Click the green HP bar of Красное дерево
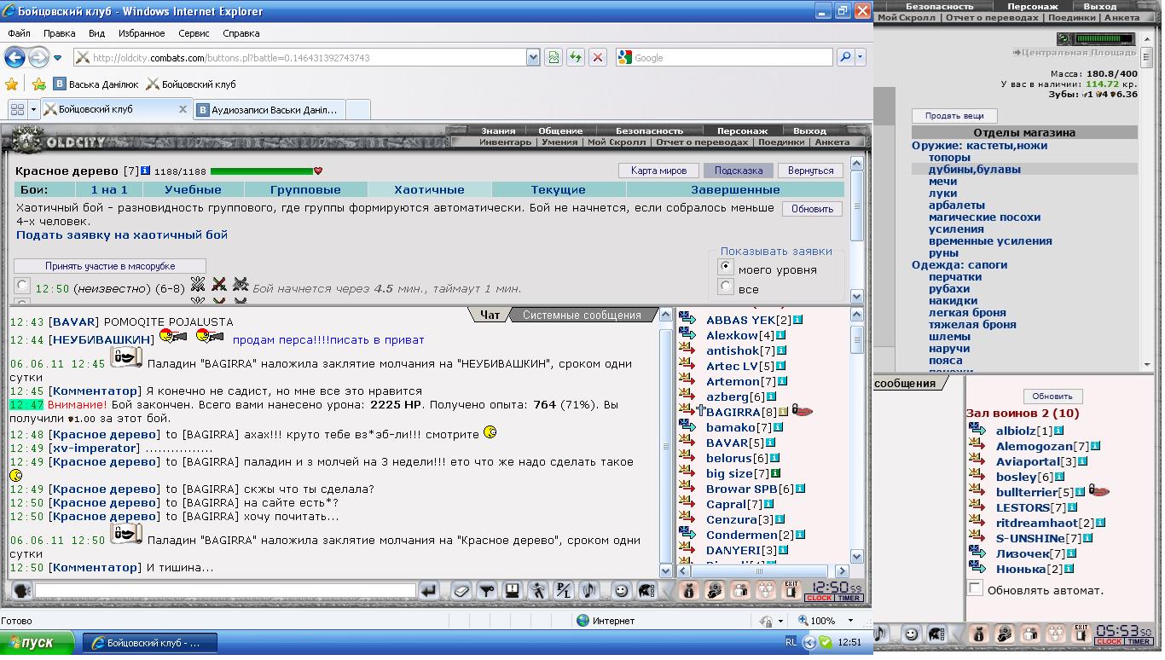This screenshot has width=1165, height=660. (261, 171)
